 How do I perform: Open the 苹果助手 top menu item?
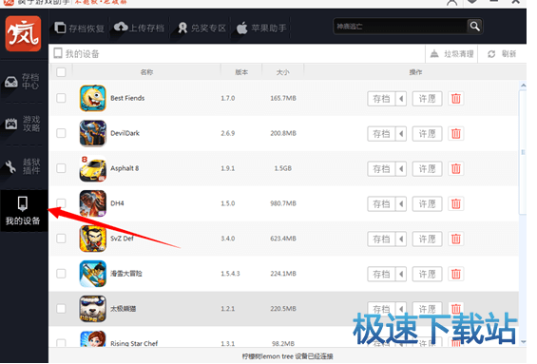click(261, 29)
